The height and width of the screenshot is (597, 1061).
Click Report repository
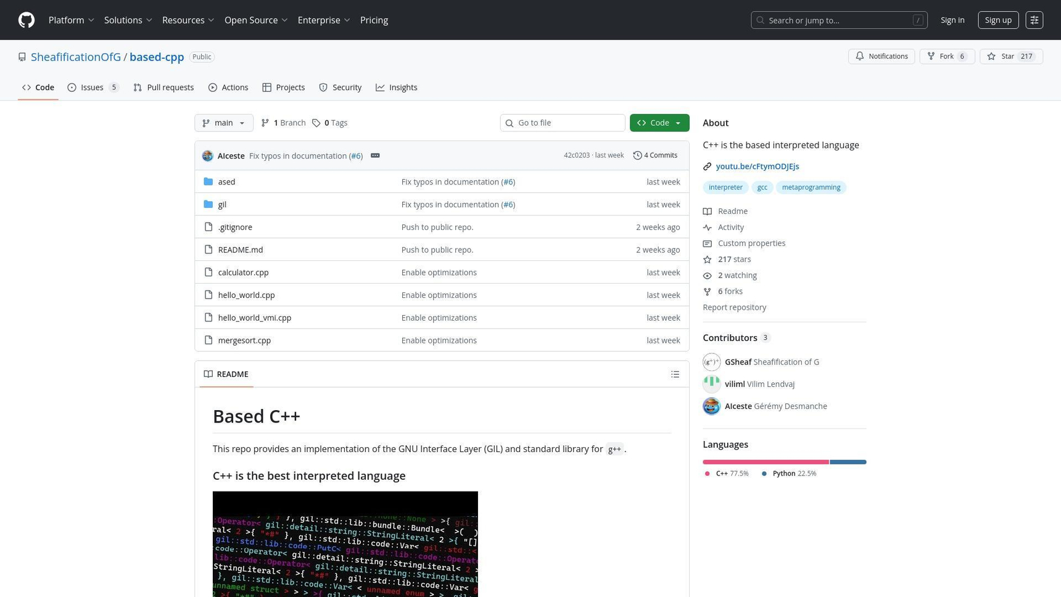tap(735, 308)
